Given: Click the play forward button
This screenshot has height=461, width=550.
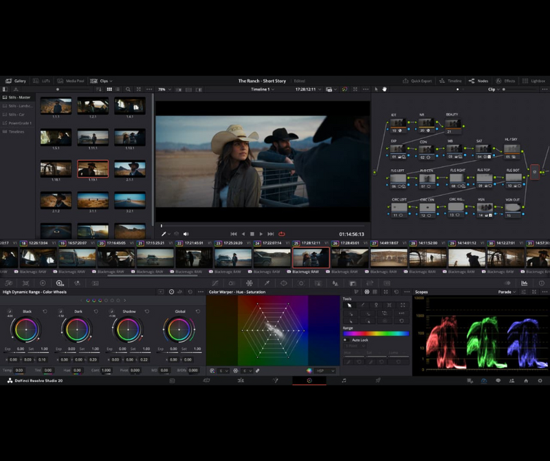Looking at the screenshot, I should point(261,234).
